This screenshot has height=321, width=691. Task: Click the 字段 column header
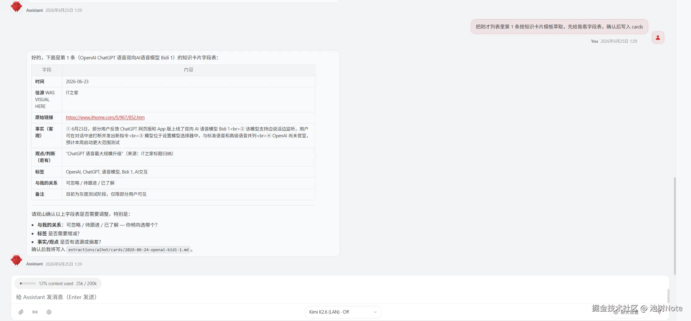click(47, 70)
